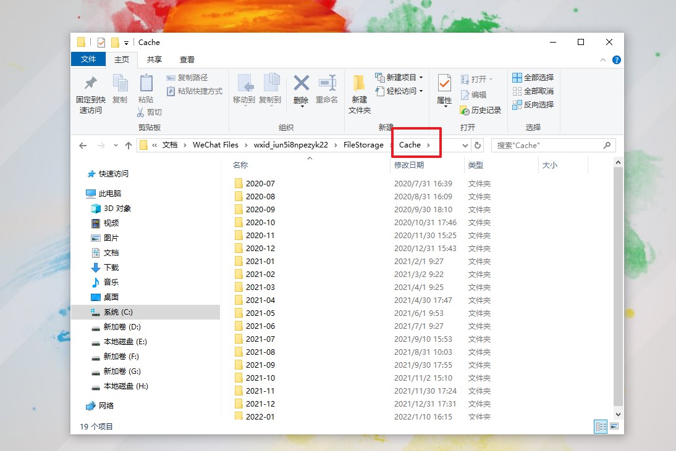
Task: Select 3D Objects (3D 对象) in sidebar
Action: (x=111, y=209)
